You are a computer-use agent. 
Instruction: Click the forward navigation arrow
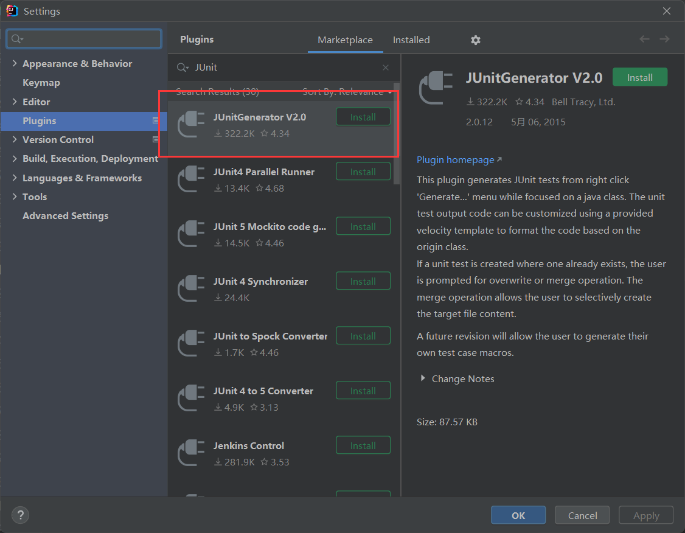click(x=664, y=40)
